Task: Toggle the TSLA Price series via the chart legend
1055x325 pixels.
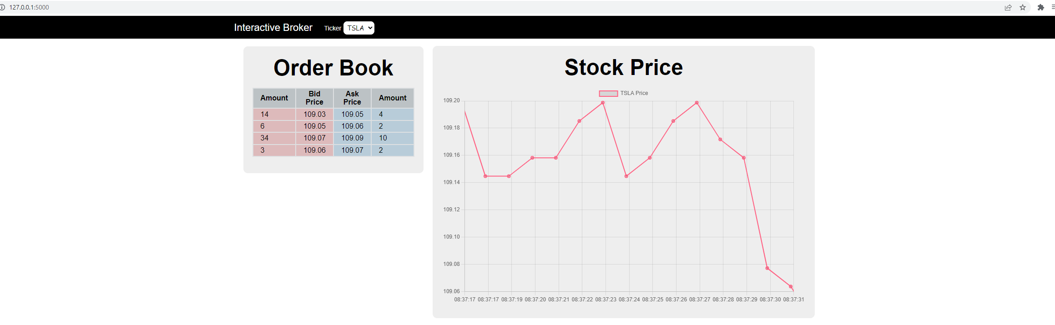Action: click(x=623, y=93)
